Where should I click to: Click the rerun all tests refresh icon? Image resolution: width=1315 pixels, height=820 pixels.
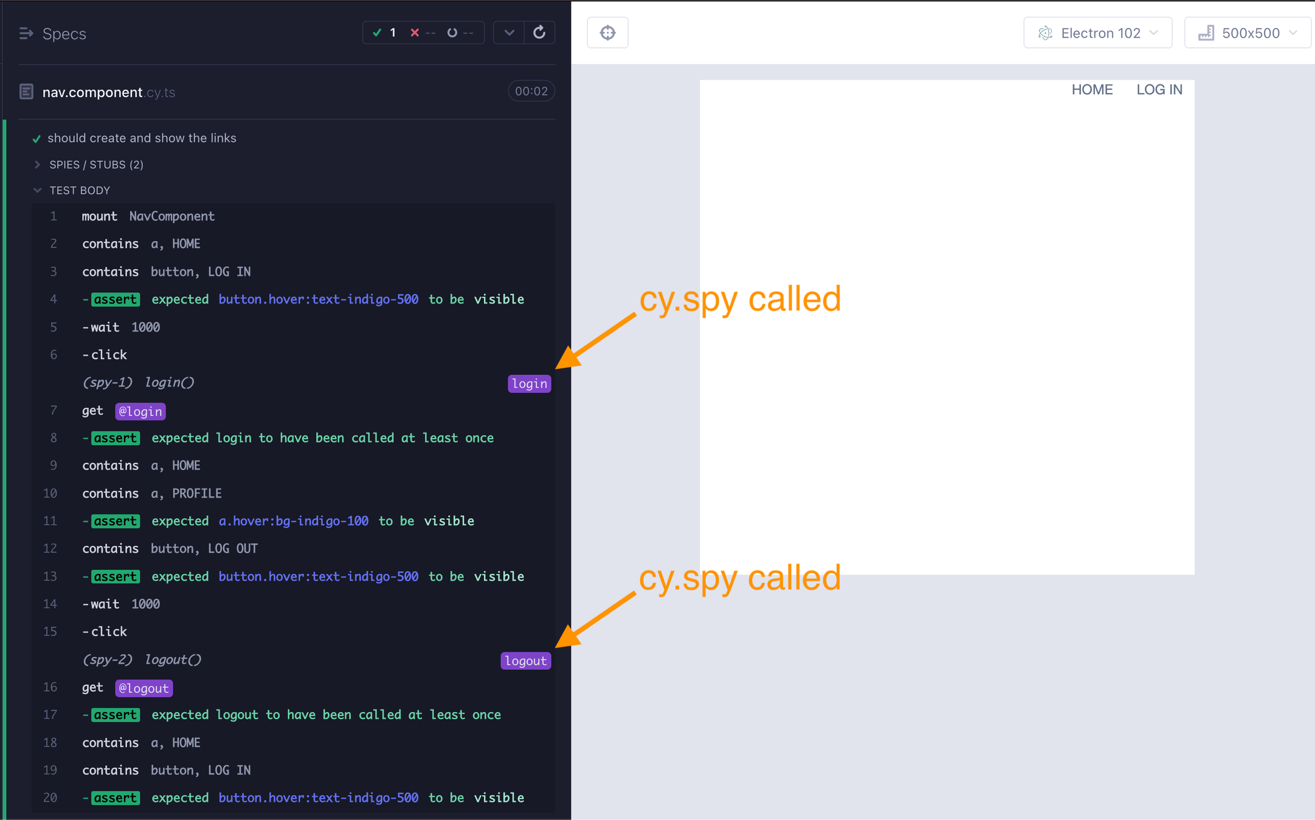tap(539, 33)
